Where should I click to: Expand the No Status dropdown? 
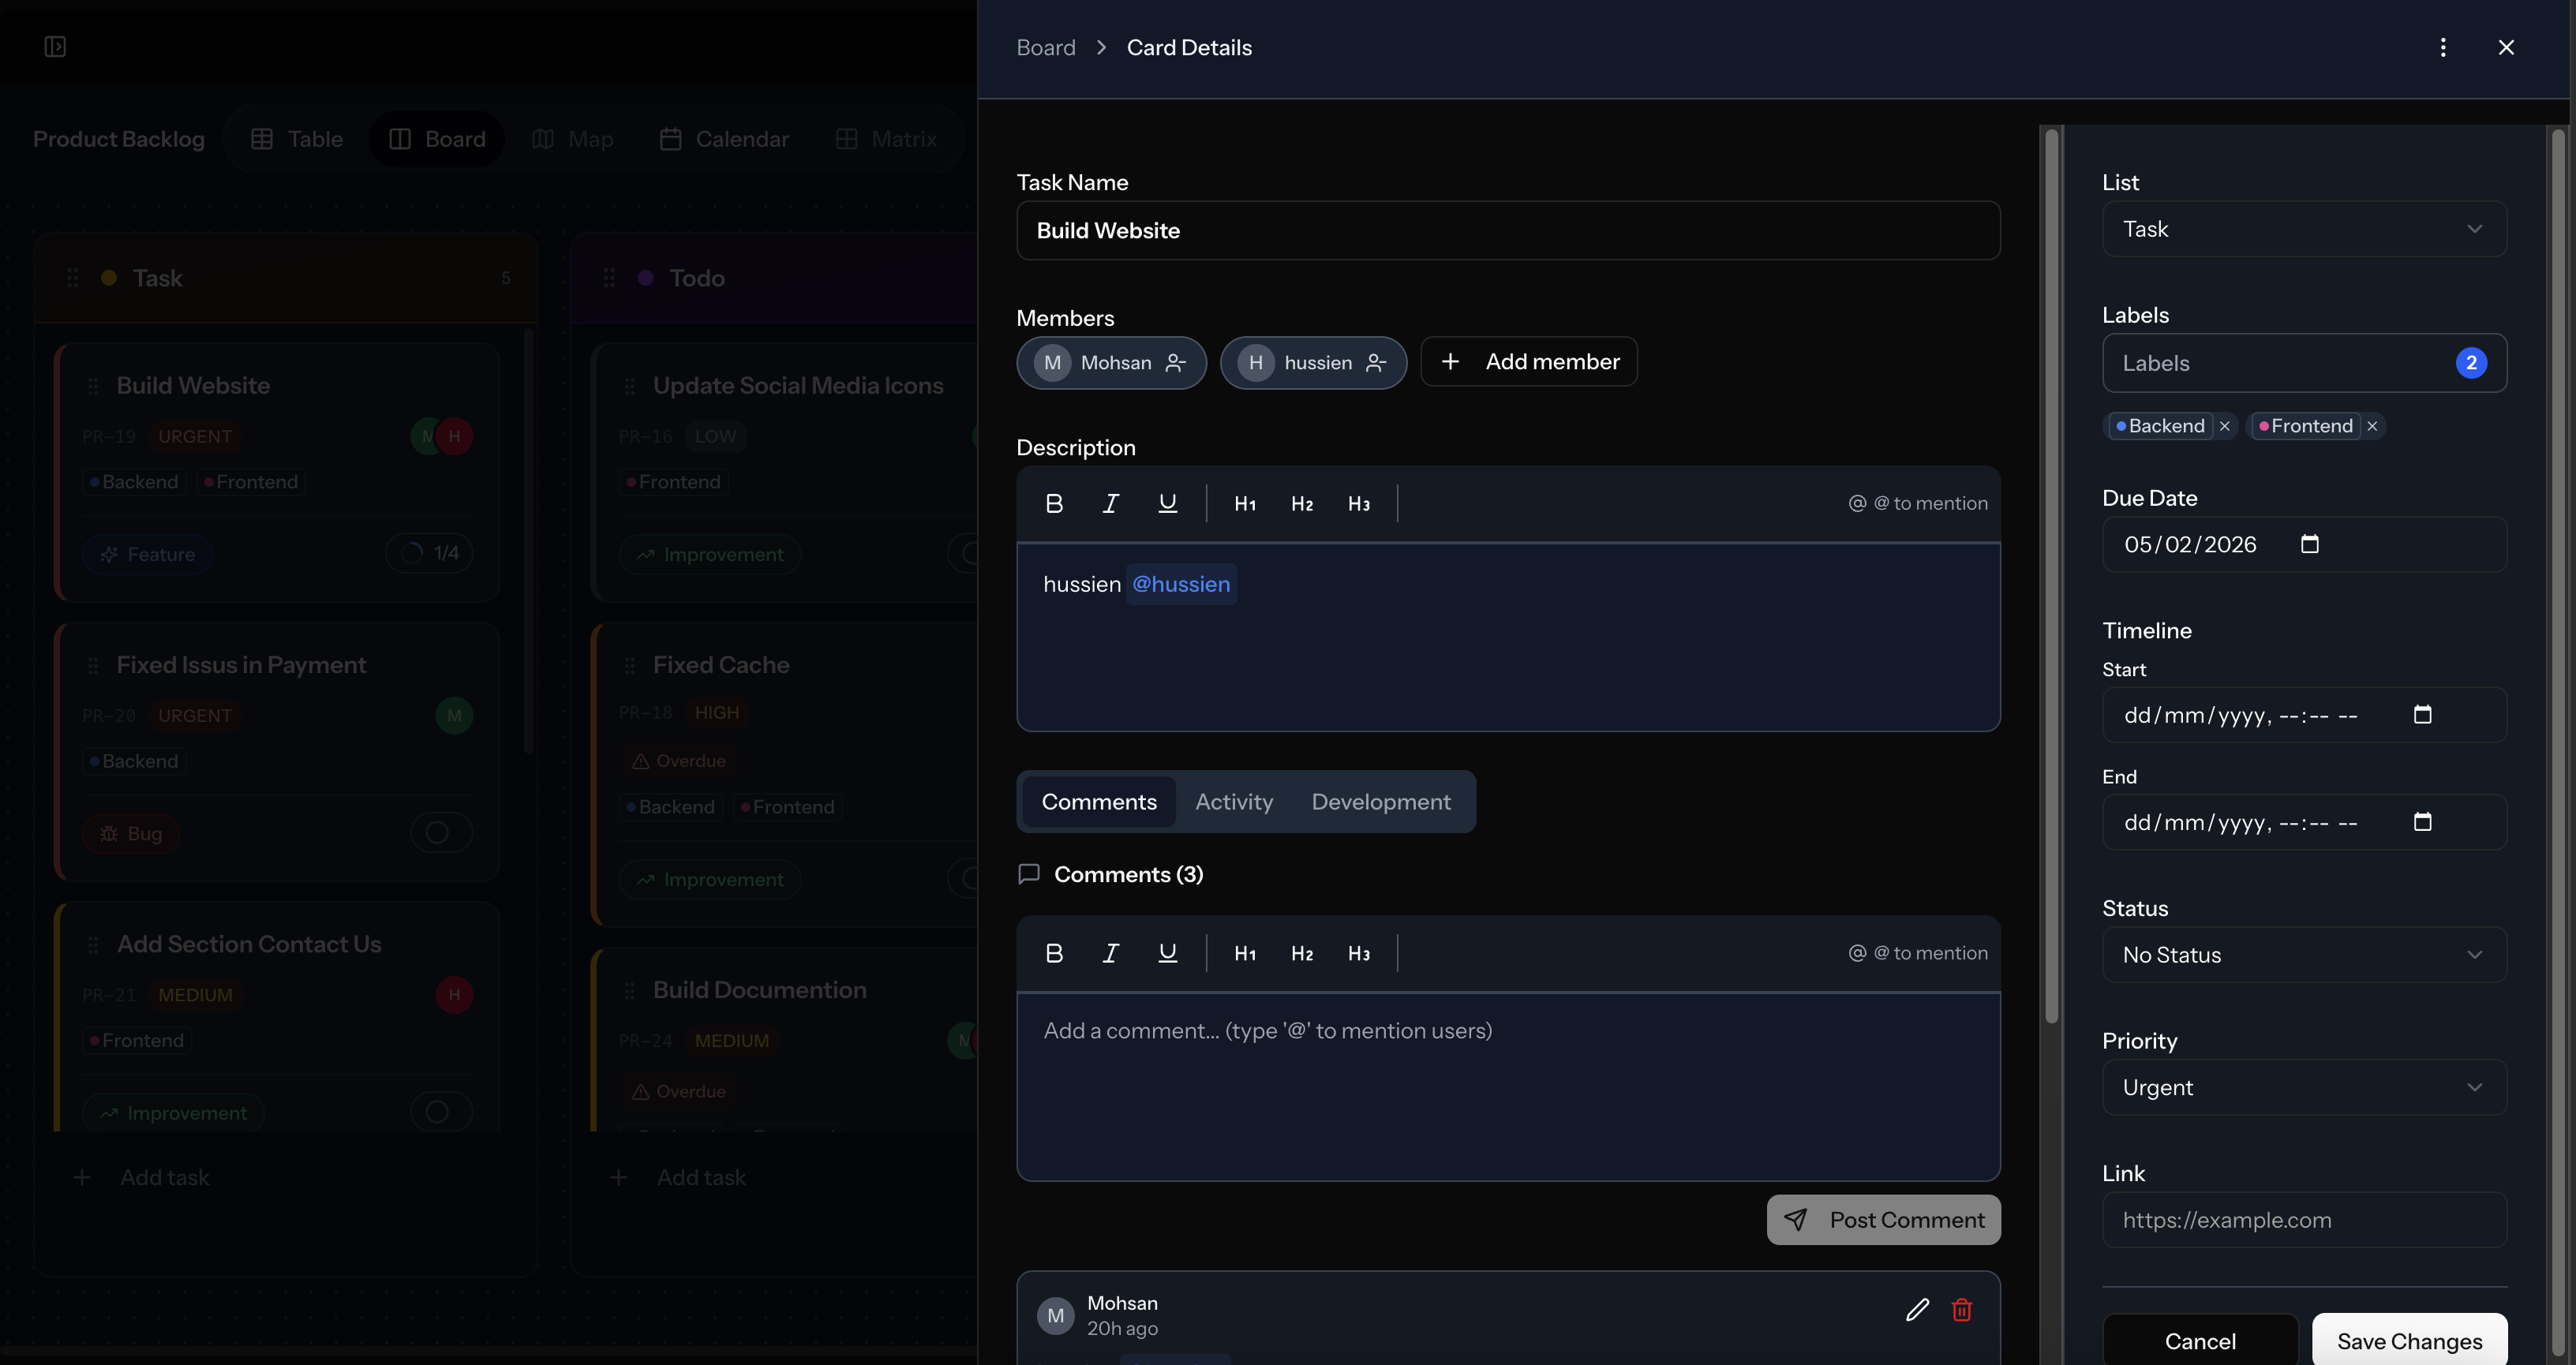click(x=2303, y=955)
